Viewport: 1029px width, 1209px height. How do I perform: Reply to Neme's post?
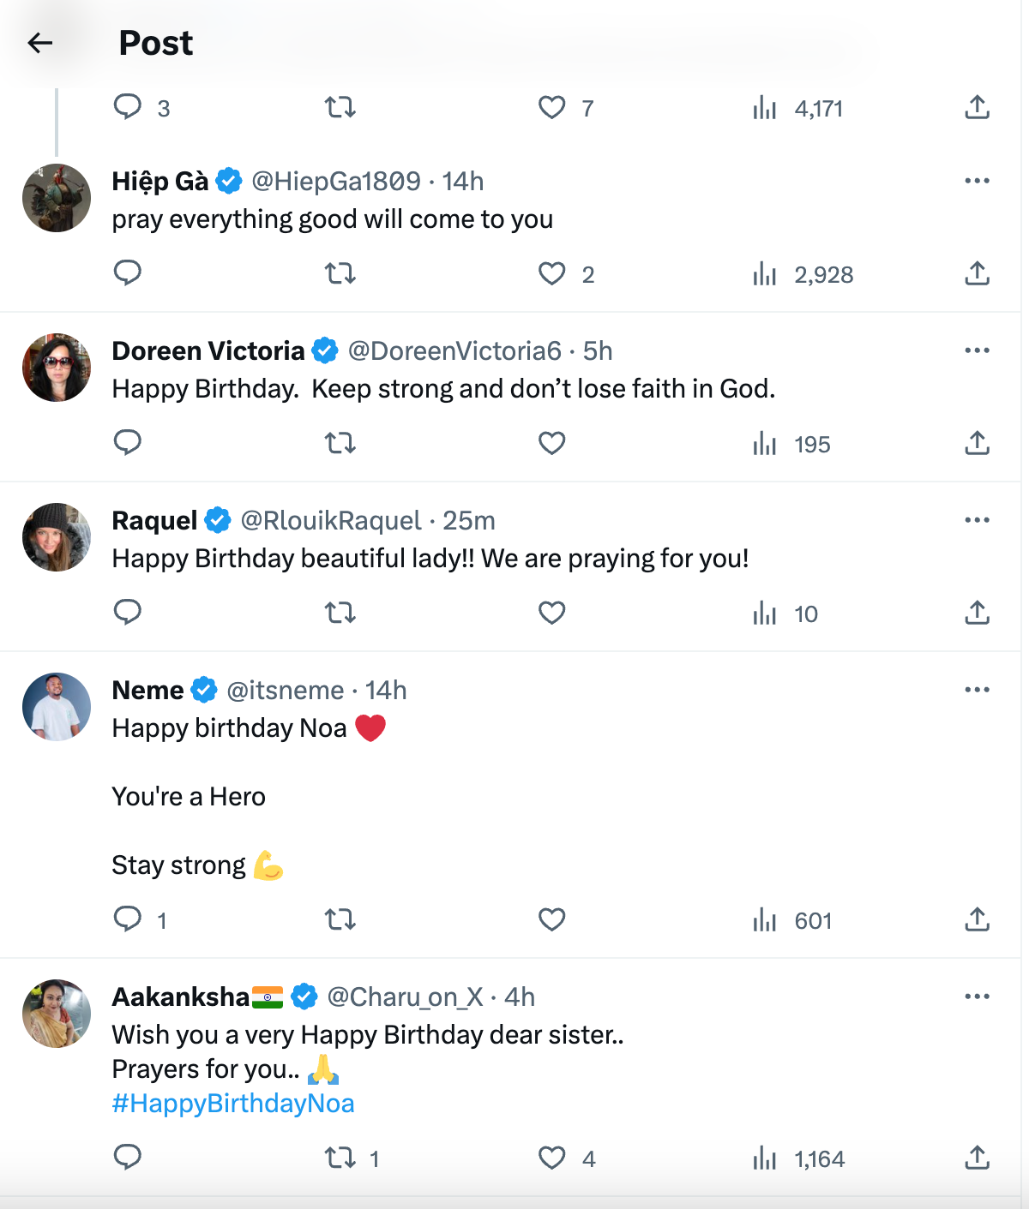(128, 919)
